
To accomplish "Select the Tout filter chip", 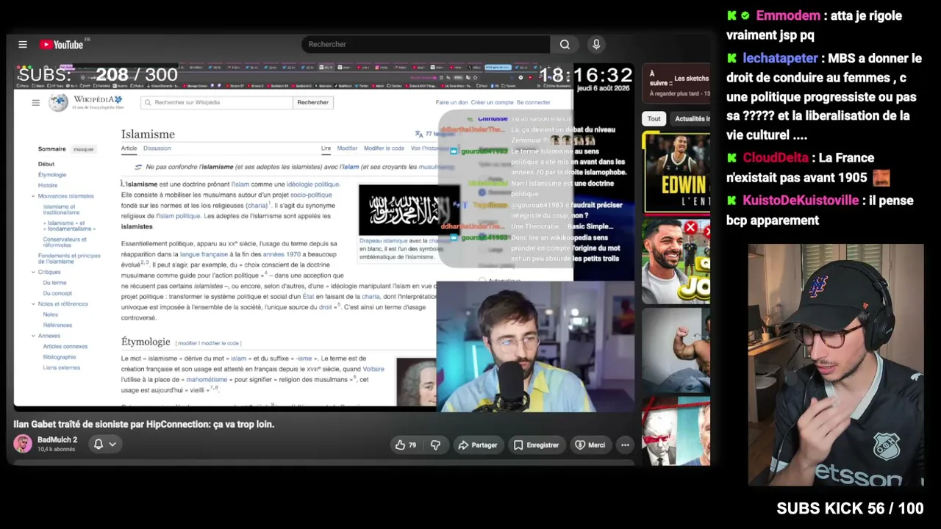I will (654, 118).
